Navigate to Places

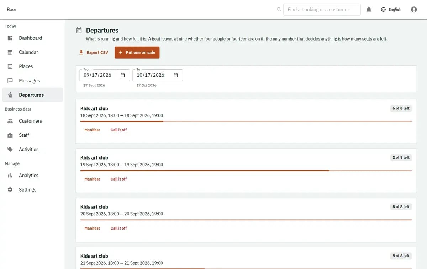pos(32,66)
